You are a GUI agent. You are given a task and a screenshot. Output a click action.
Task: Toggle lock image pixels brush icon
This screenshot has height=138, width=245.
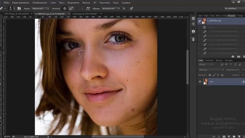(214, 75)
